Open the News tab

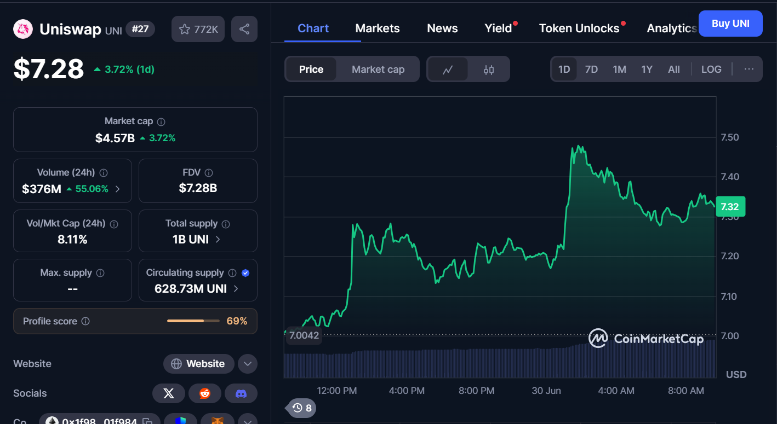[x=442, y=28]
